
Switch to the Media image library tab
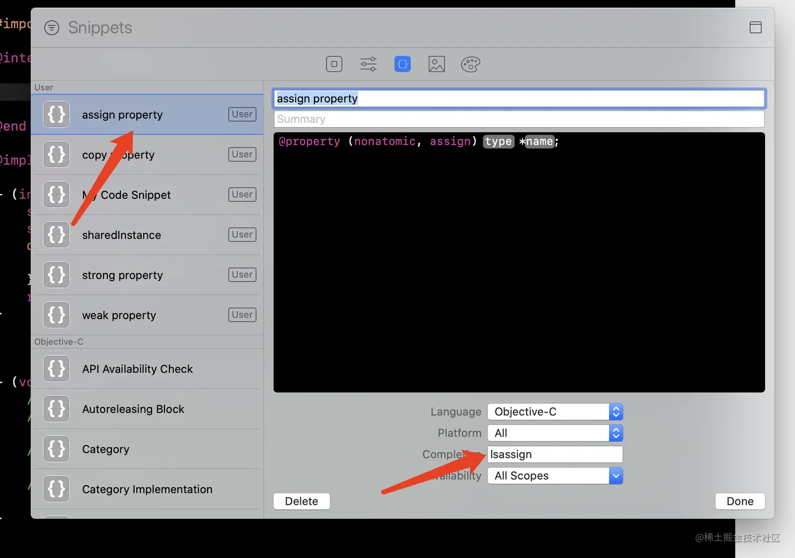pos(436,64)
